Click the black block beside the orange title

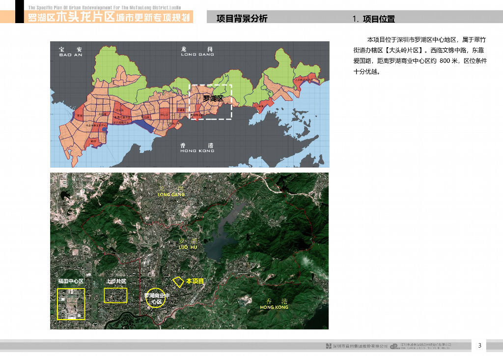point(20,12)
